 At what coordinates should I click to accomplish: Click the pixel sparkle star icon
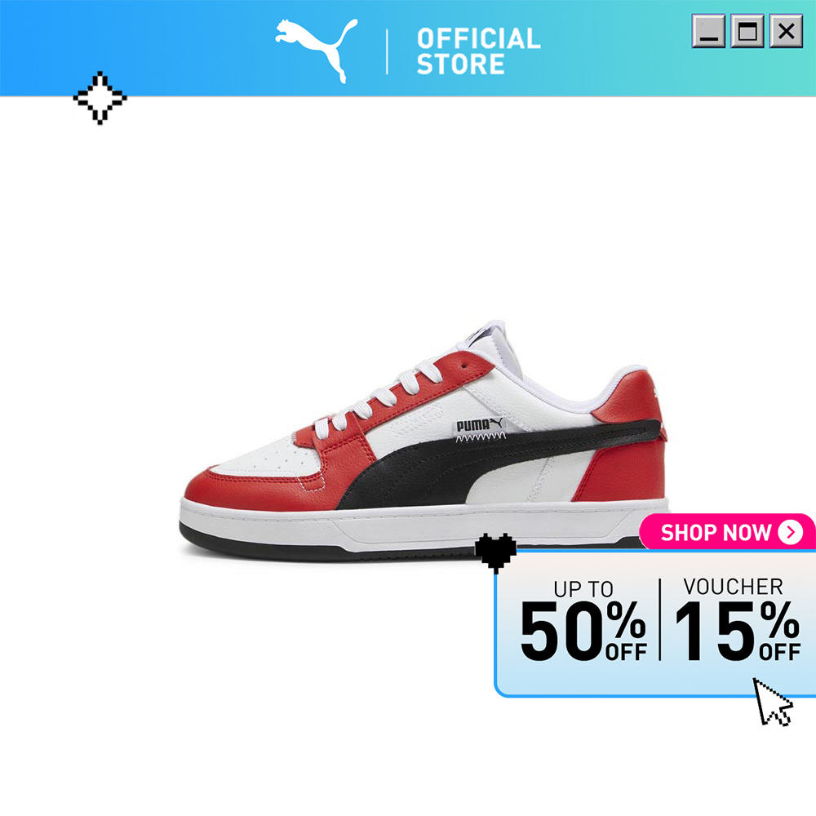[100, 98]
